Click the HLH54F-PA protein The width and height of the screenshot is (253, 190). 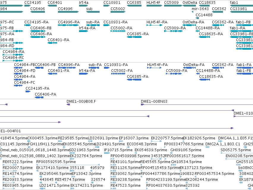tap(154, 68)
